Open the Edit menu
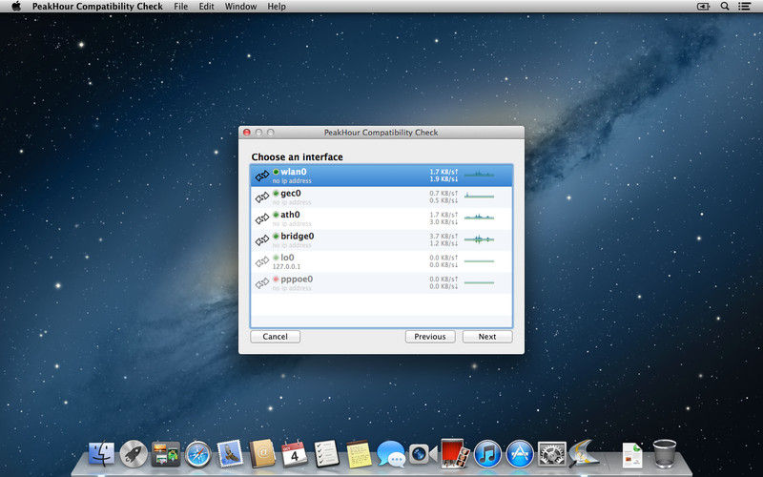The height and width of the screenshot is (477, 763). [206, 7]
